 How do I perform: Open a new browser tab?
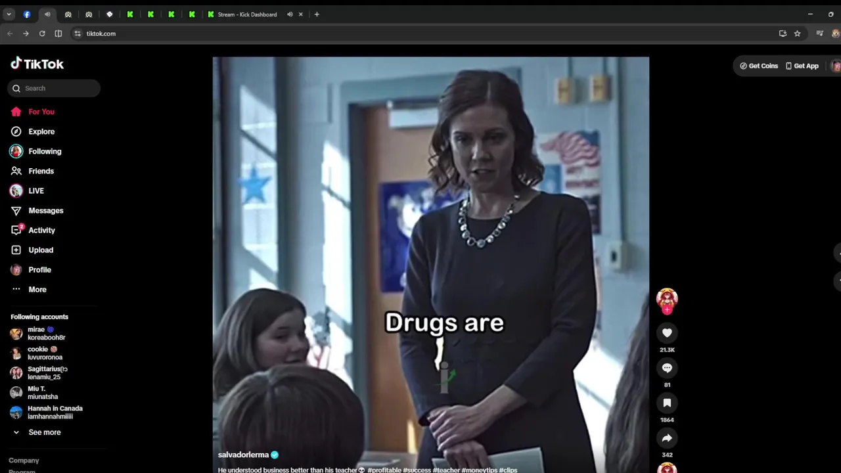[x=317, y=14]
